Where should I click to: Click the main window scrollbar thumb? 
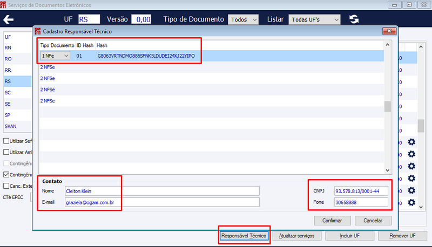421,126
